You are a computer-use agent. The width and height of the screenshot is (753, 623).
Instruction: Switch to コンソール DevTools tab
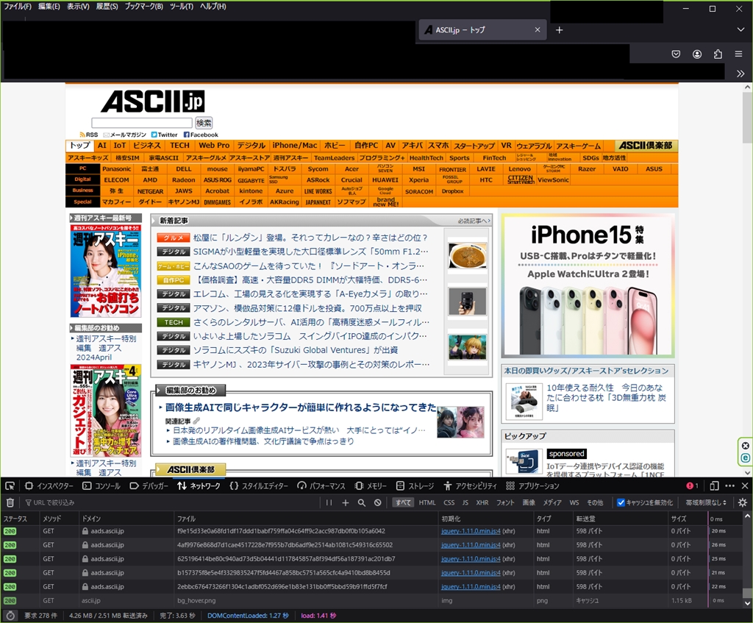tap(101, 486)
